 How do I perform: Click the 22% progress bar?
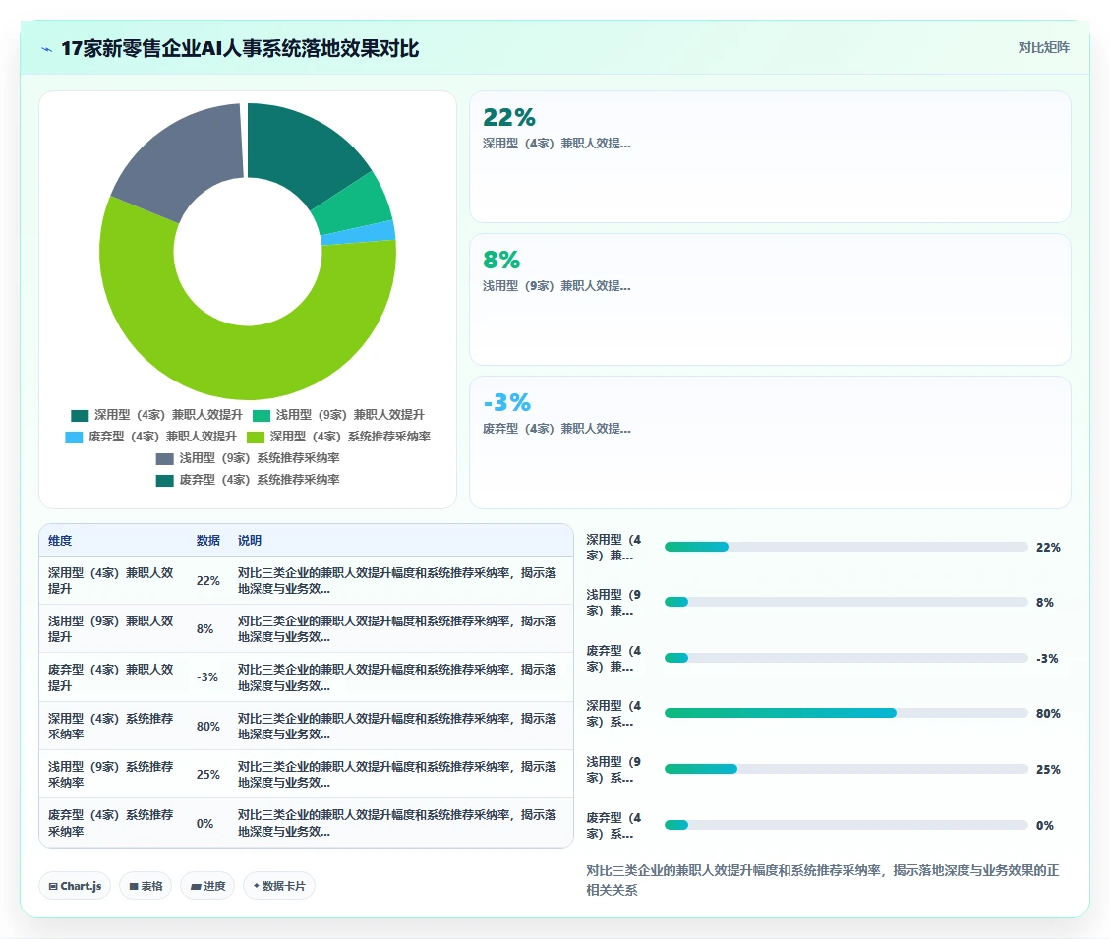(846, 547)
